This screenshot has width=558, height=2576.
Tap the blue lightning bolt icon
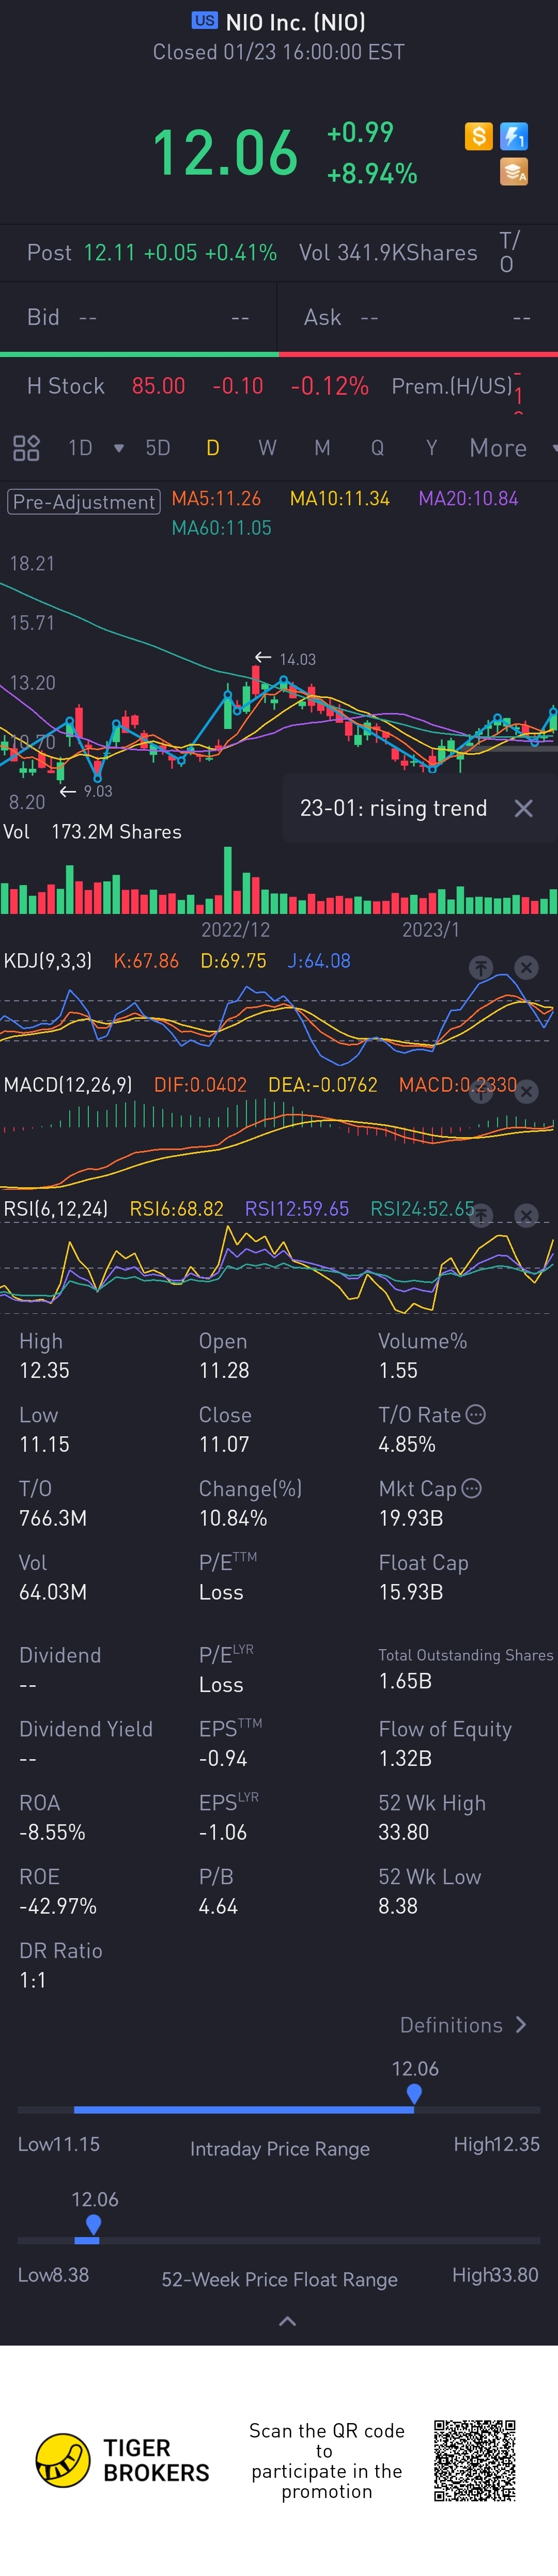(x=514, y=136)
